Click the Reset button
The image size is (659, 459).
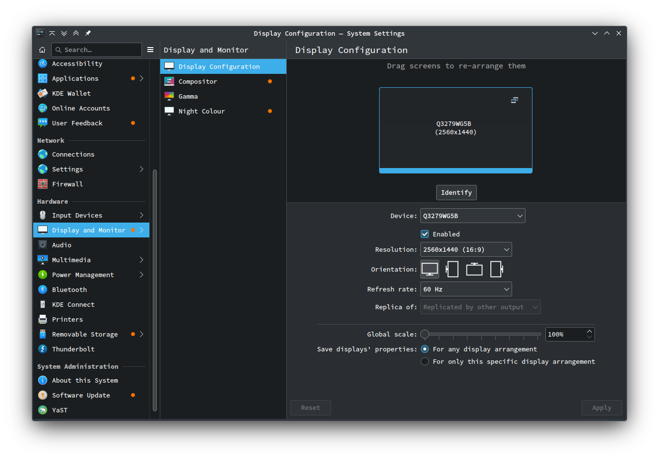(x=311, y=407)
